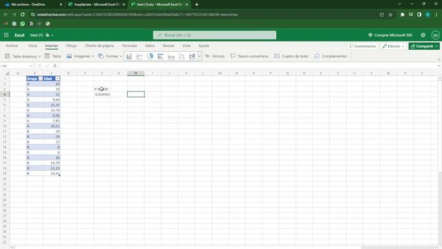Image resolution: width=442 pixels, height=249 pixels.
Task: Click the ttest (1) file name
Action: click(x=37, y=35)
